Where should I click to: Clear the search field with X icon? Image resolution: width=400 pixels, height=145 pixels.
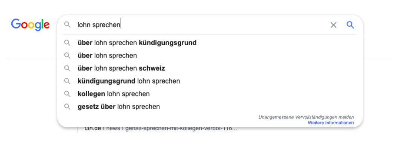[x=333, y=25]
